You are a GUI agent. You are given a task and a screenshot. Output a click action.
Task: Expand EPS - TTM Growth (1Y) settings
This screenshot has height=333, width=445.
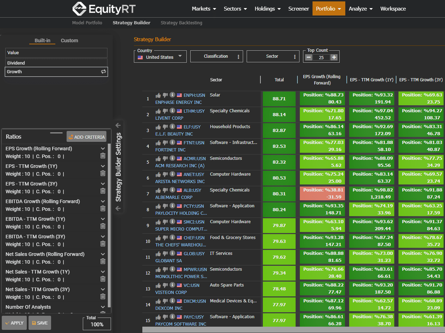click(103, 166)
